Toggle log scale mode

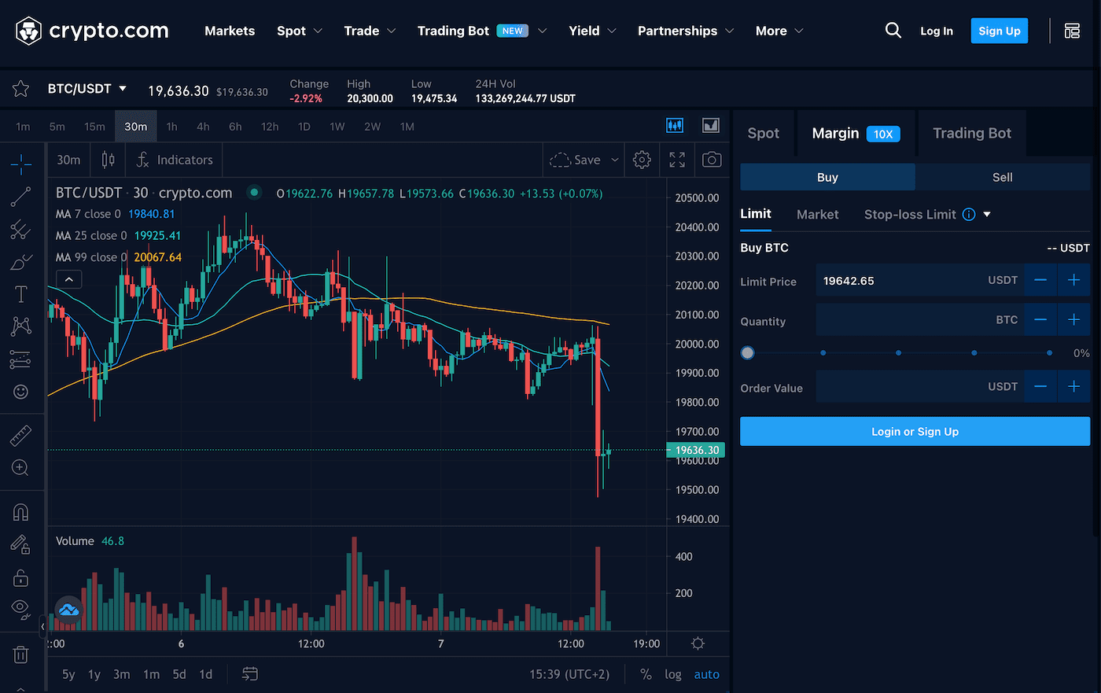point(673,674)
